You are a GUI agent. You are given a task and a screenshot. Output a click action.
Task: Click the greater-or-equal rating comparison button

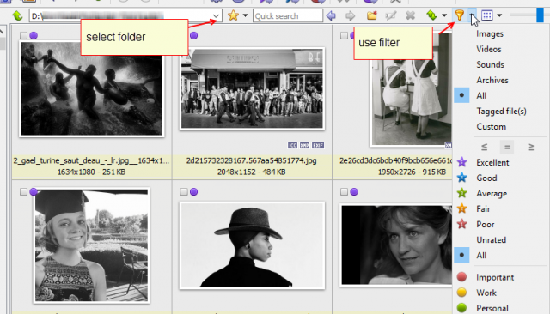click(531, 147)
